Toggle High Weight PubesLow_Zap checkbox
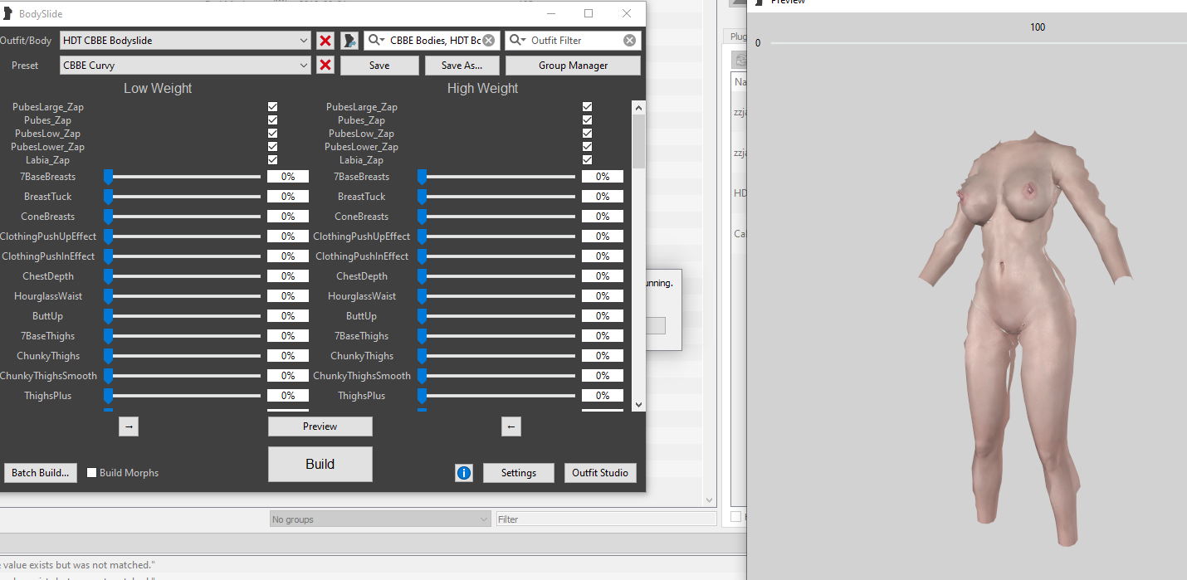The height and width of the screenshot is (580, 1187). coord(588,134)
